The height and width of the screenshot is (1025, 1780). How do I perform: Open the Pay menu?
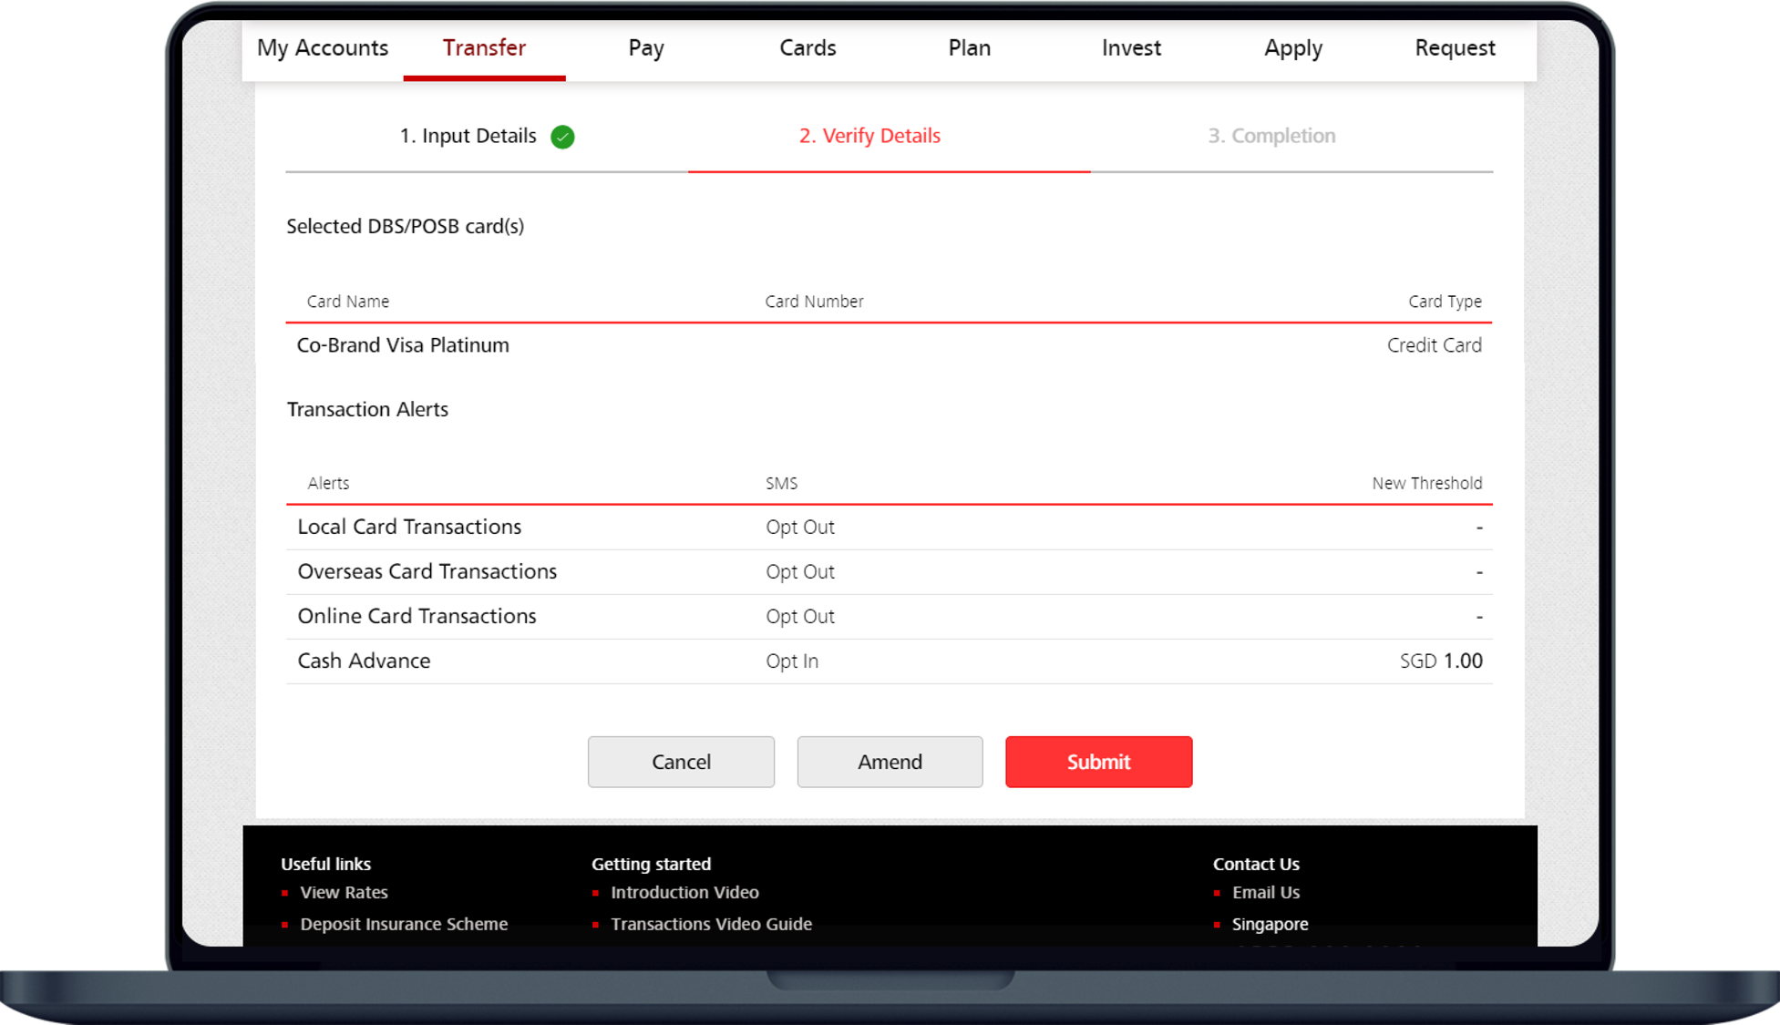coord(645,48)
